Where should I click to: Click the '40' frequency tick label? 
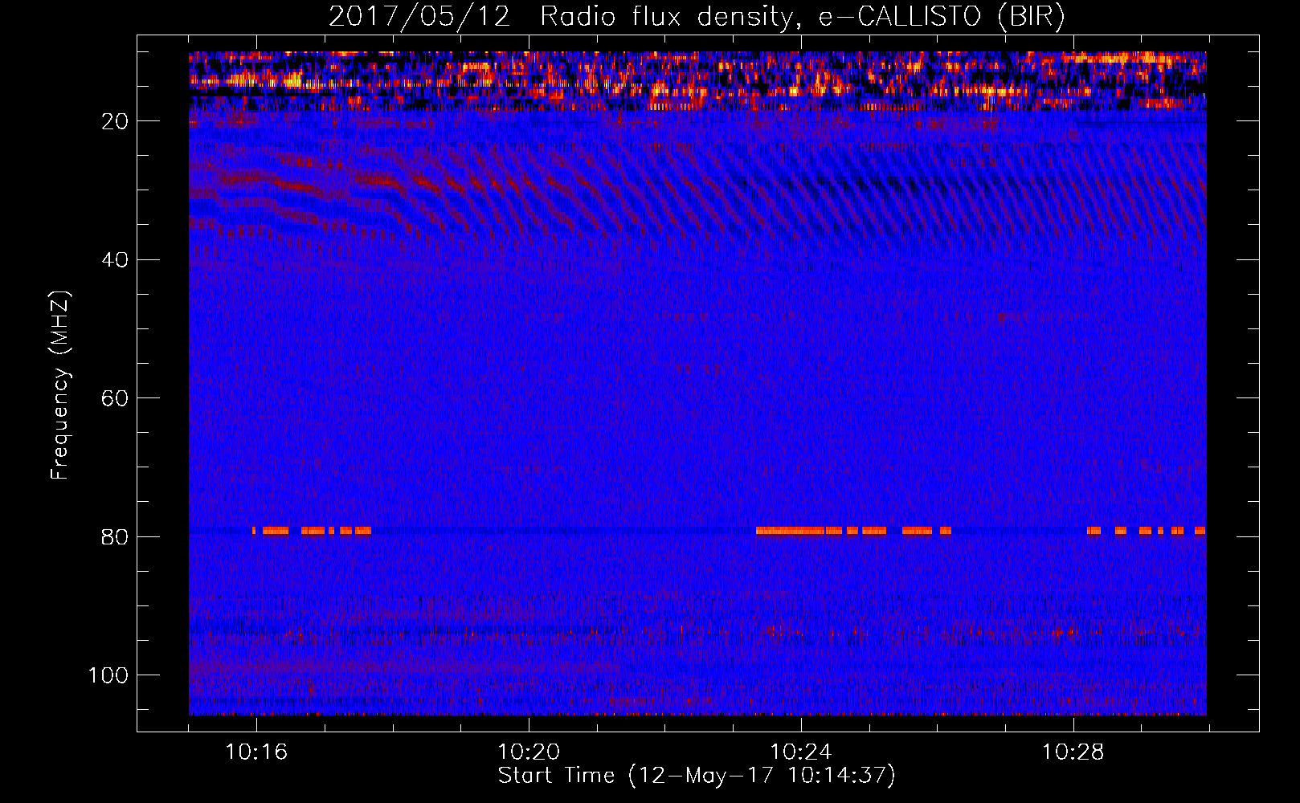coord(116,260)
